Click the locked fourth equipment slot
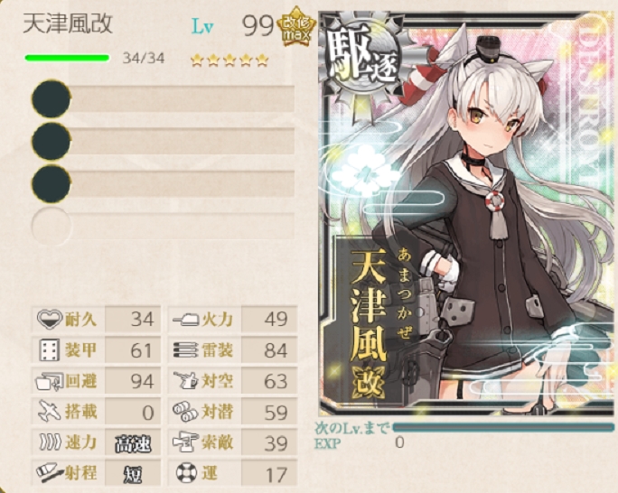 [x=163, y=226]
